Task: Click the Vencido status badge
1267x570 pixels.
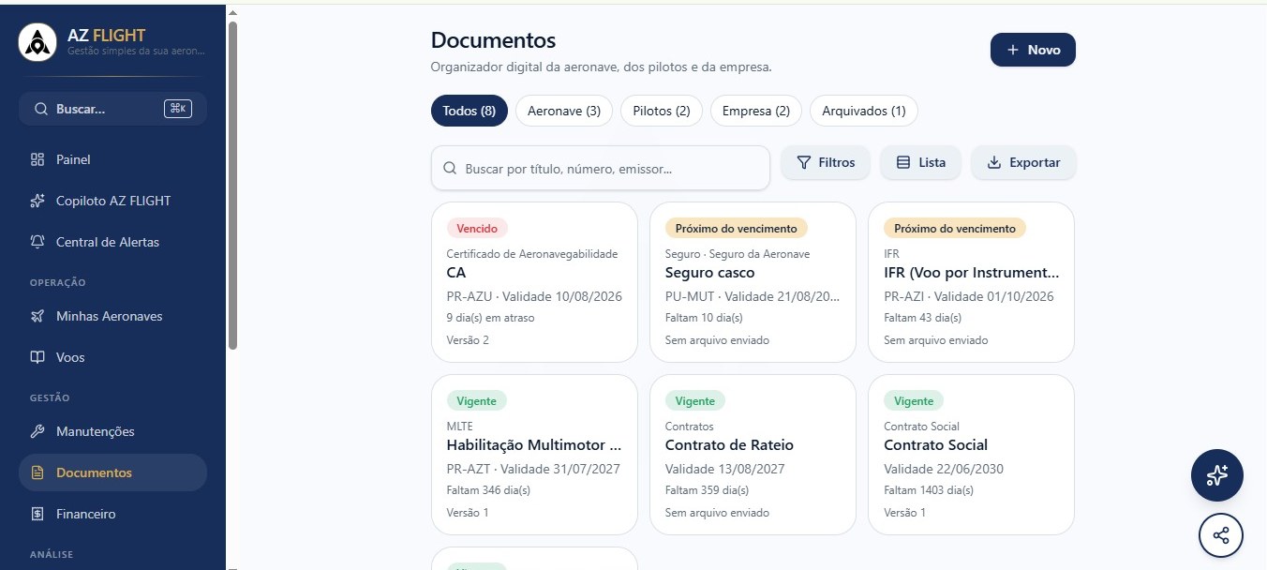Action: [x=477, y=228]
